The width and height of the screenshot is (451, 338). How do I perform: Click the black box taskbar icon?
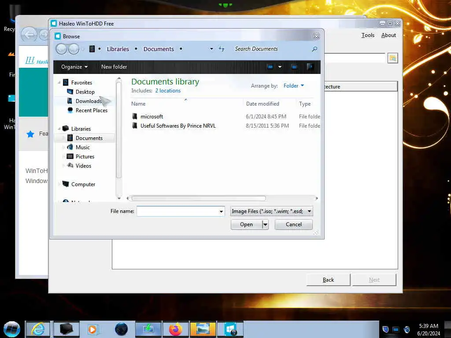[66, 329]
